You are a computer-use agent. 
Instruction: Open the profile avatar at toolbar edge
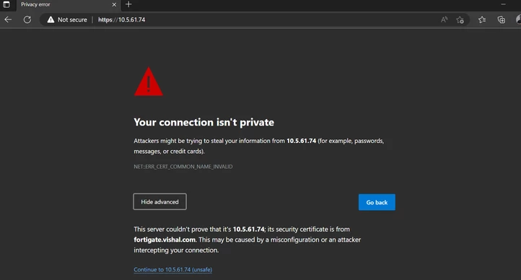[518, 19]
